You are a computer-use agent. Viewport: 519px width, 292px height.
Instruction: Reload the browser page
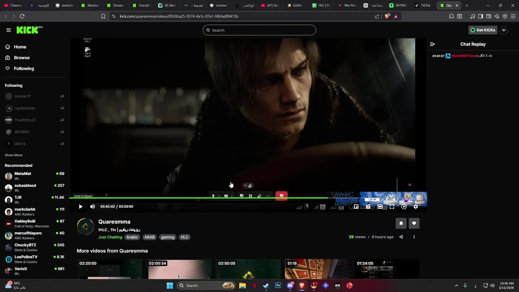[22, 16]
